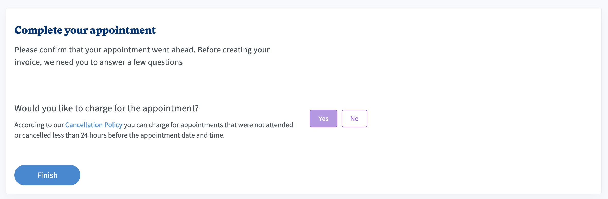Viewport: 608px width, 199px height.
Task: Open the Cancellation Policy link
Action: tap(94, 125)
